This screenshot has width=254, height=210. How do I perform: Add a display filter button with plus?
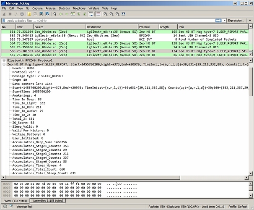pos(250,21)
